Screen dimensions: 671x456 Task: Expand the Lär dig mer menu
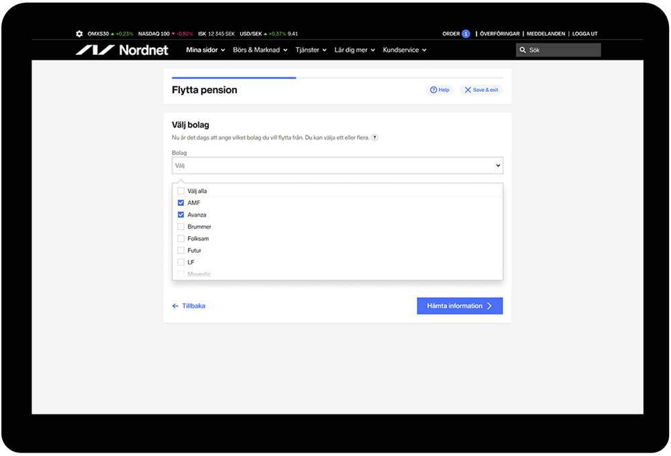[355, 50]
